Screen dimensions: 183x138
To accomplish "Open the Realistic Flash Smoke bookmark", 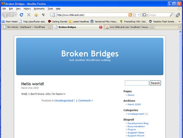I will coord(163,22).
